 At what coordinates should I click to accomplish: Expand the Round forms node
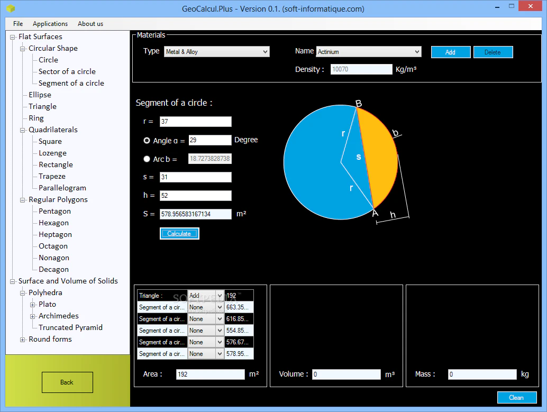coord(22,340)
